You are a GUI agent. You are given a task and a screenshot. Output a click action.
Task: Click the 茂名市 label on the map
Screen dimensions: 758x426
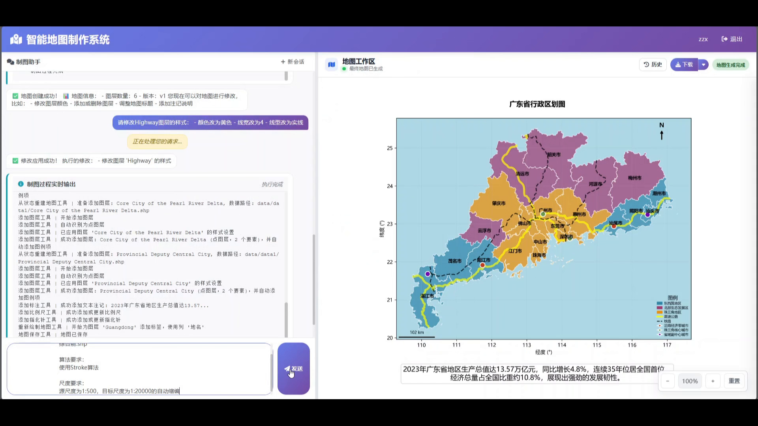455,261
